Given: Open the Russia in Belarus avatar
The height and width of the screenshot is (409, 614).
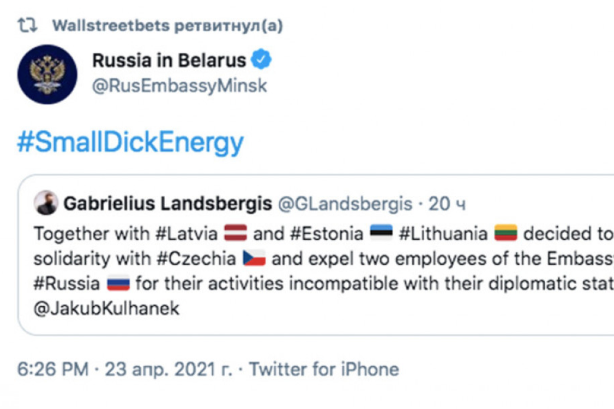Looking at the screenshot, I should click(x=47, y=74).
